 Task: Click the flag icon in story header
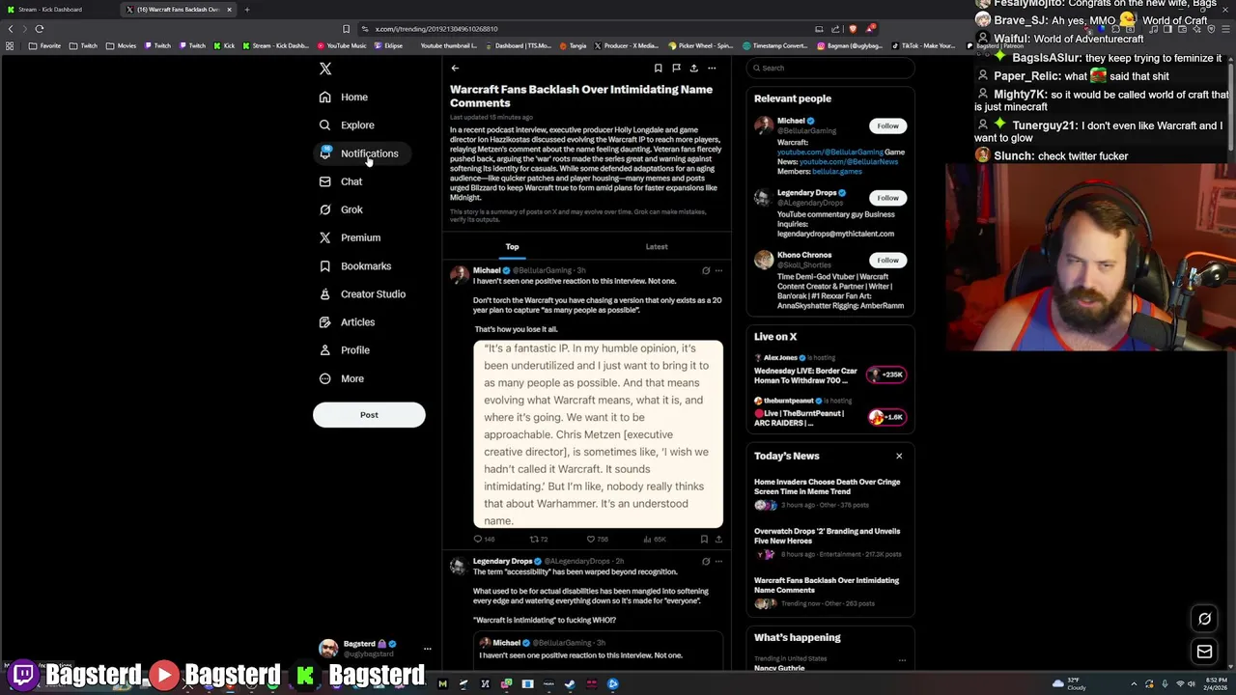coord(676,68)
